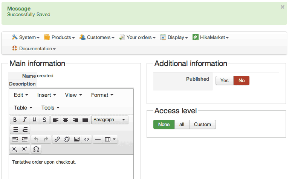Set Published to Yes

coord(225,81)
